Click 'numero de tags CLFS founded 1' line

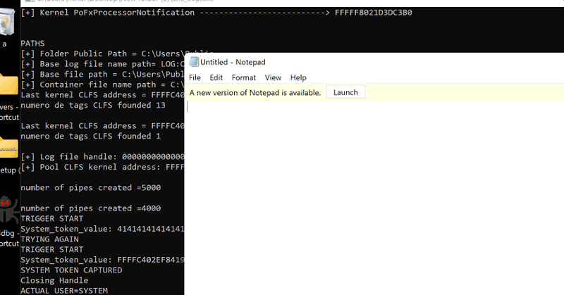91,136
